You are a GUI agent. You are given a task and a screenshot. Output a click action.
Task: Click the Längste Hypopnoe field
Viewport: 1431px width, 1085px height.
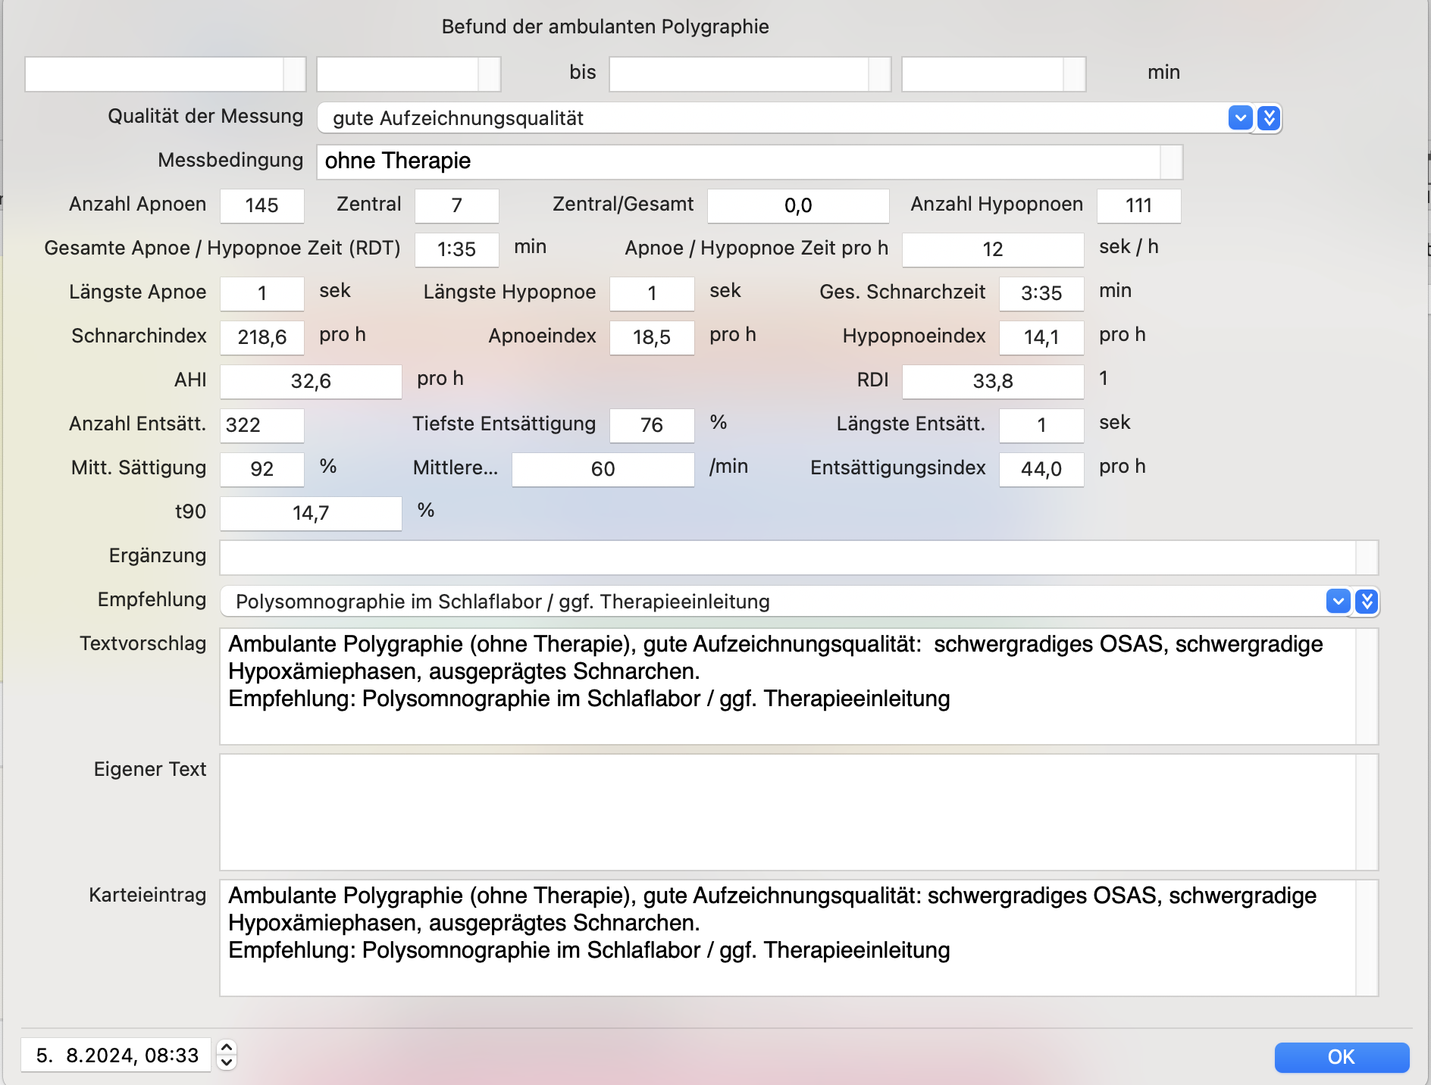pyautogui.click(x=652, y=293)
